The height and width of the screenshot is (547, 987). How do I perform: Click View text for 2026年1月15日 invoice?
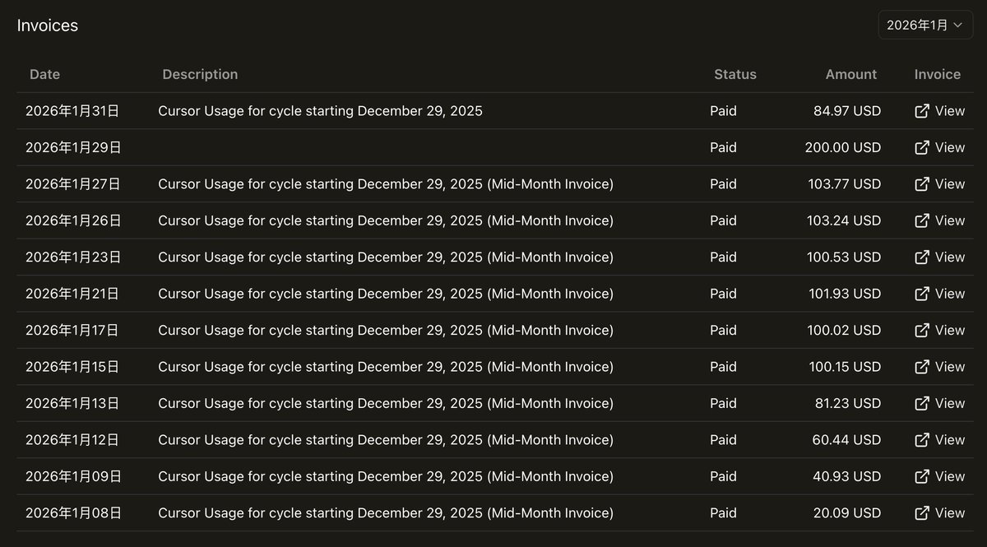pos(950,367)
